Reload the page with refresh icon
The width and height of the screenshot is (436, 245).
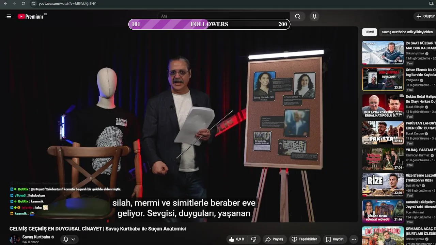pyautogui.click(x=23, y=3)
